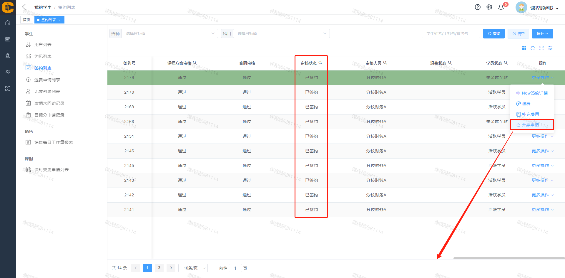Click the table refresh icon

pos(533,48)
